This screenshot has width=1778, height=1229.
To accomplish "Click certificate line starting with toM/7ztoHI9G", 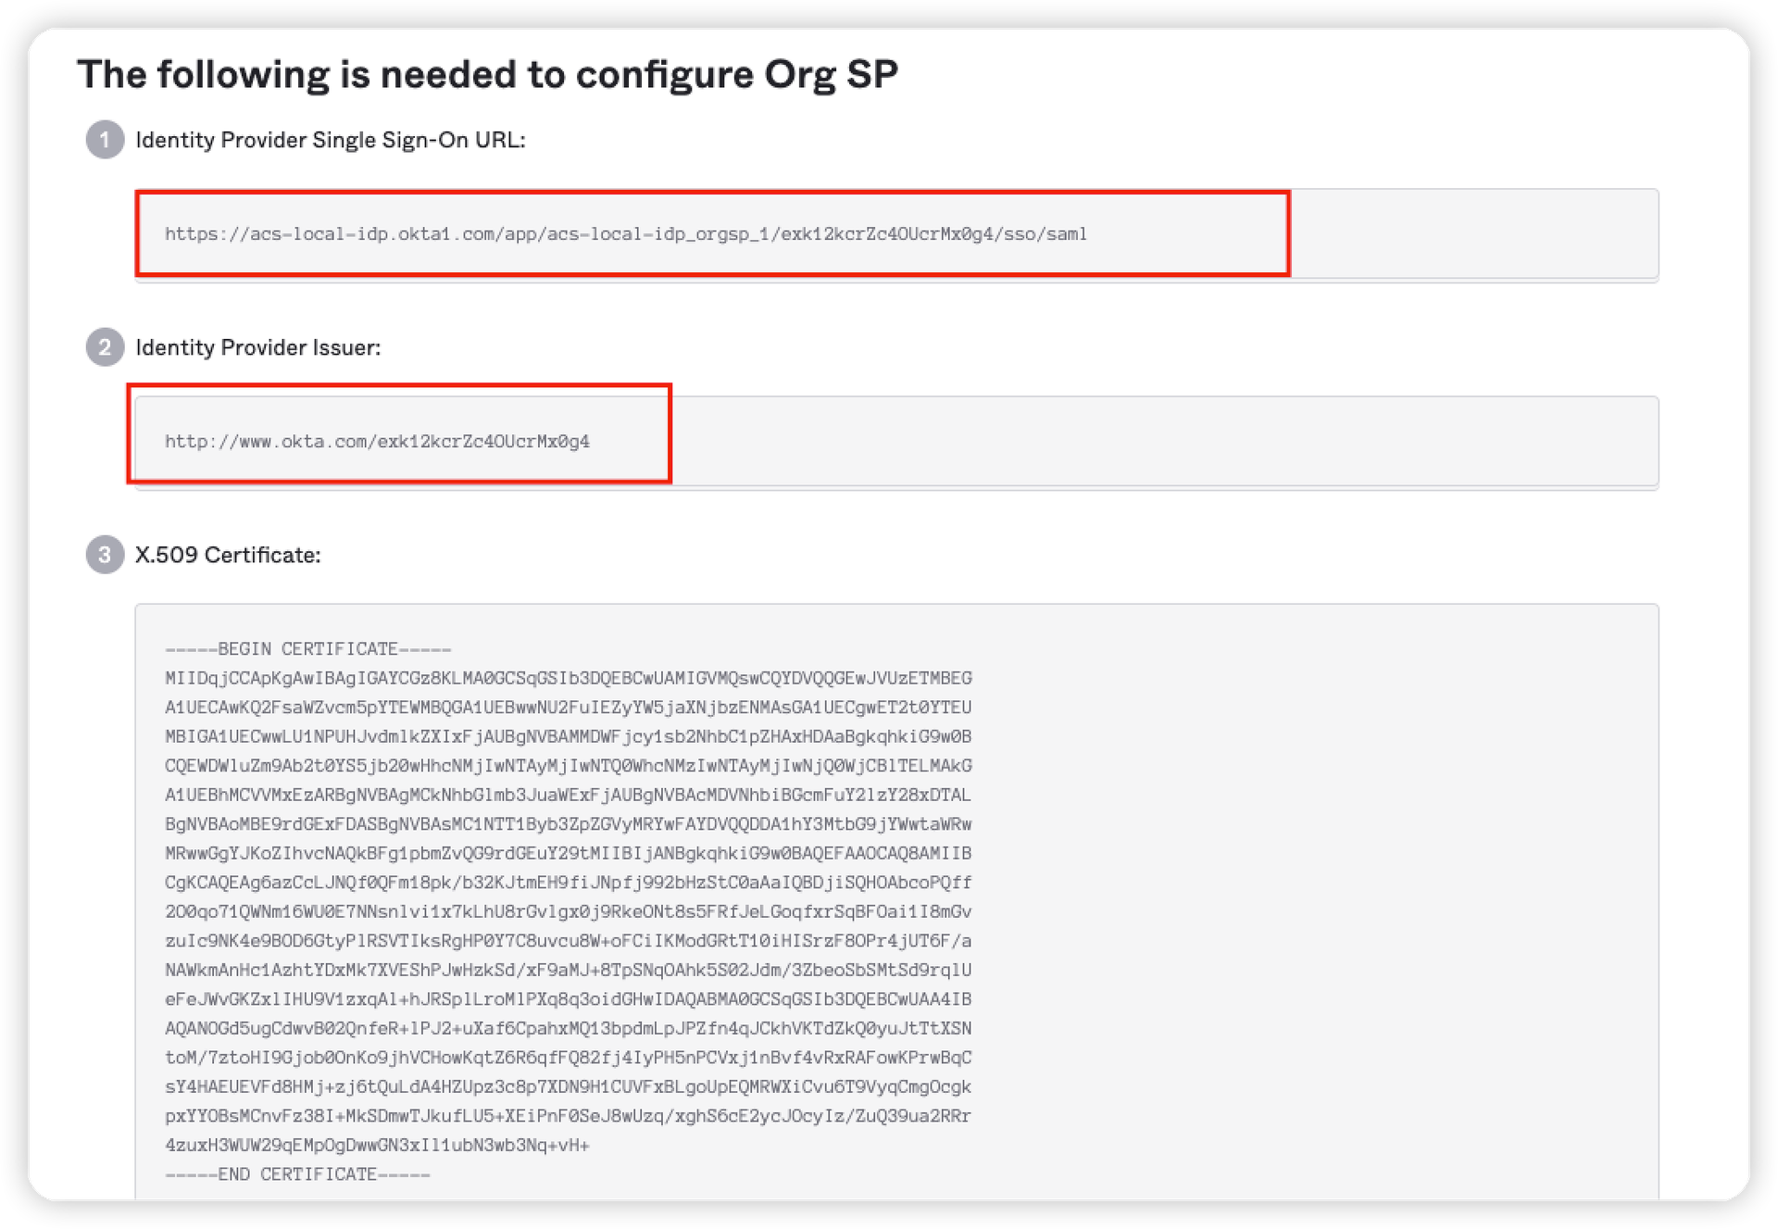I will [x=568, y=1058].
